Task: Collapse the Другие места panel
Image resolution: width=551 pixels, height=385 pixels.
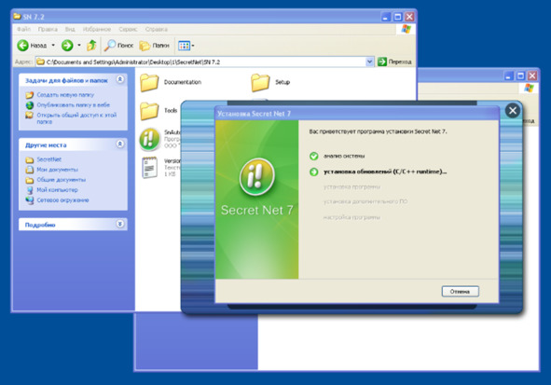Action: click(x=120, y=144)
